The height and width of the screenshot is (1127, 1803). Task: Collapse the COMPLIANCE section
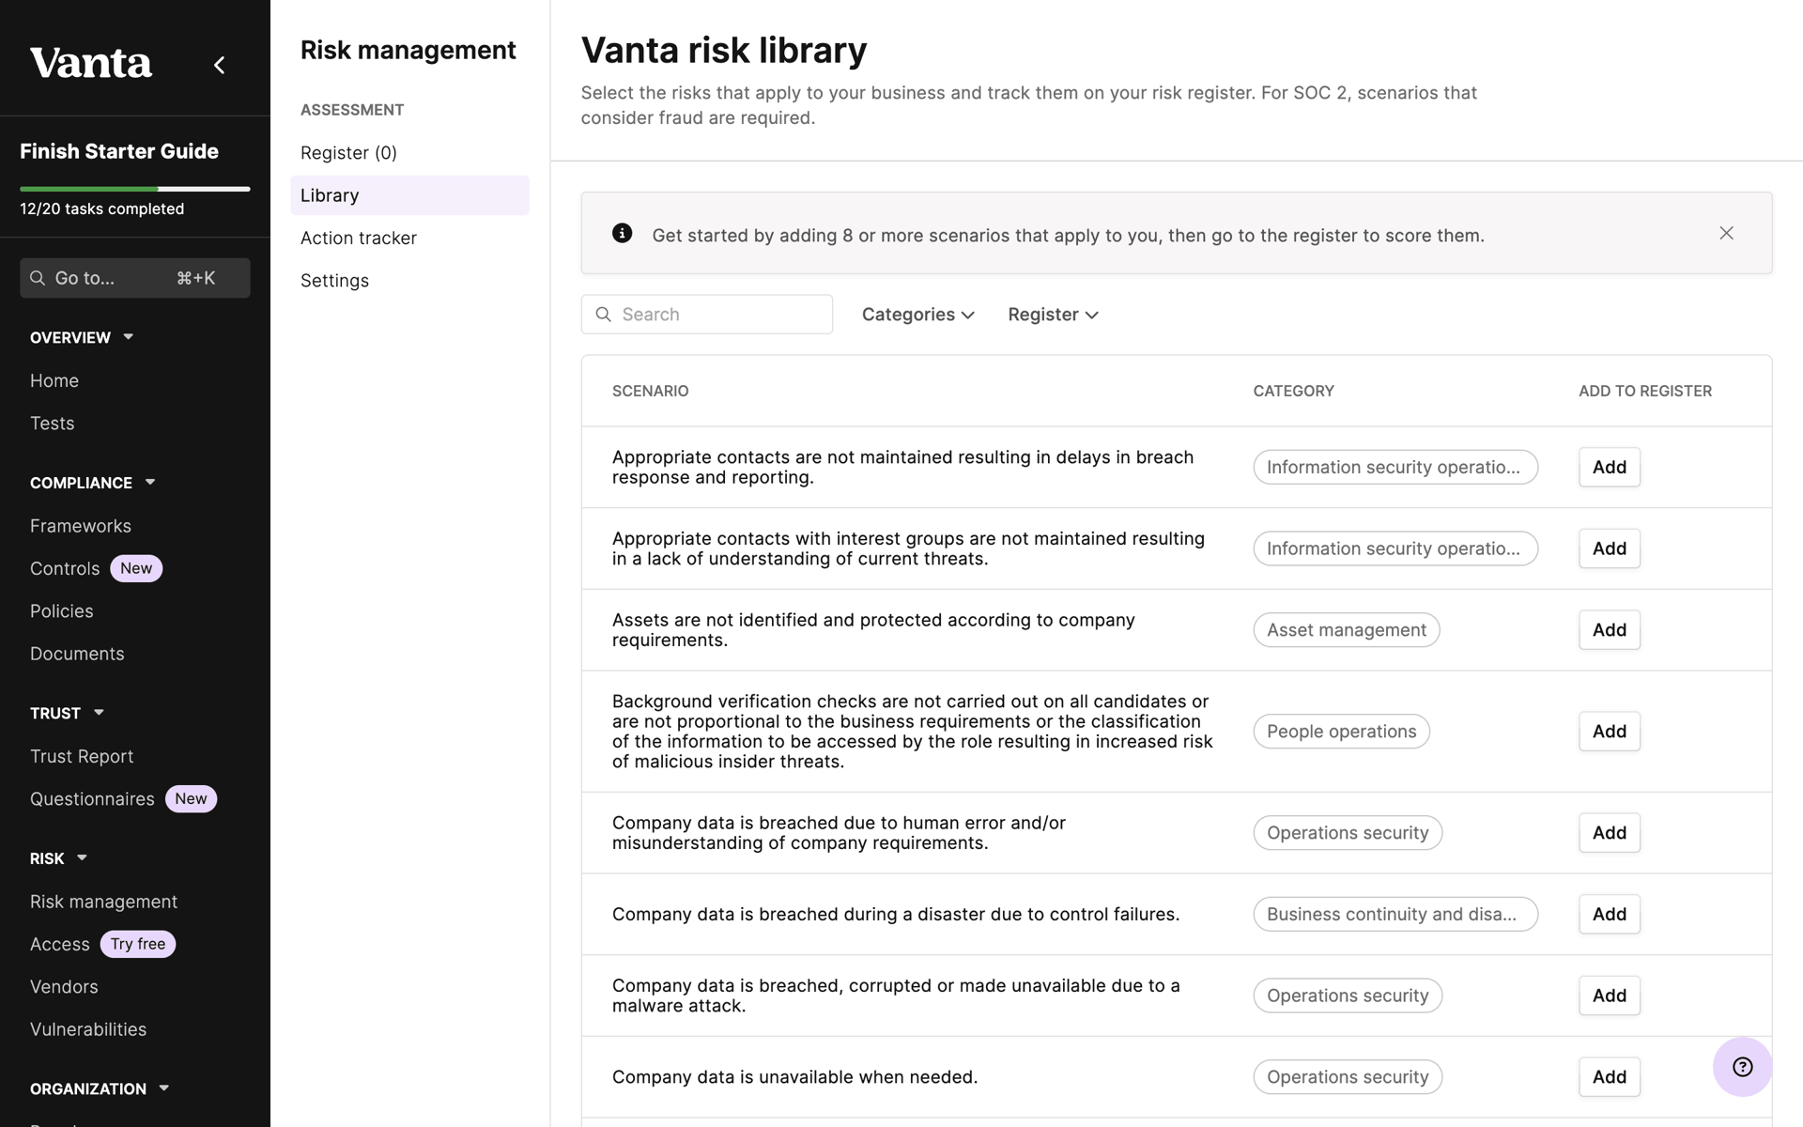92,483
